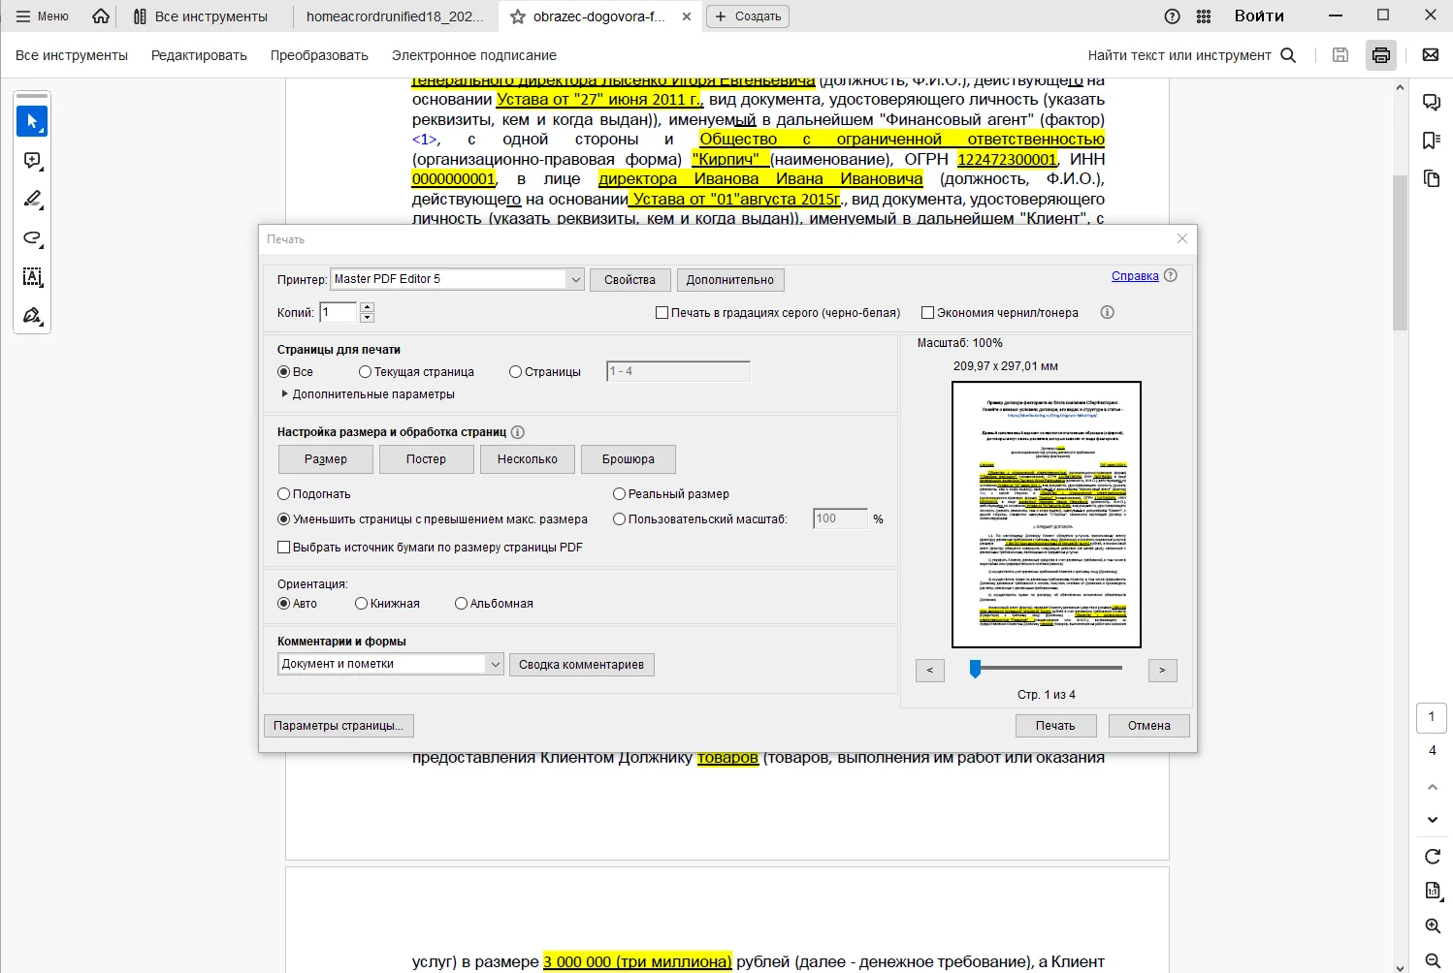Open the Редактировать menu

click(199, 55)
